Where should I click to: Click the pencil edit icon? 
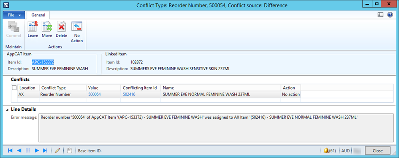coord(57,151)
